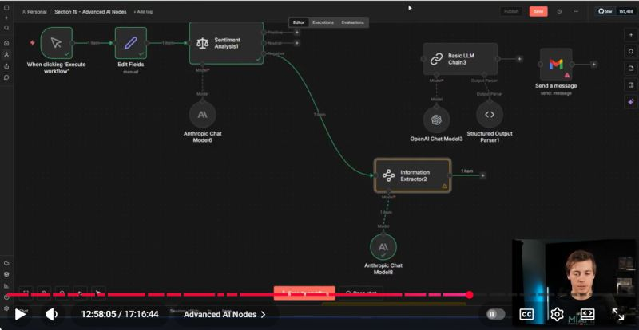Open the three-dot workflow options menu
Viewport: 639px width, 330px height.
(576, 11)
